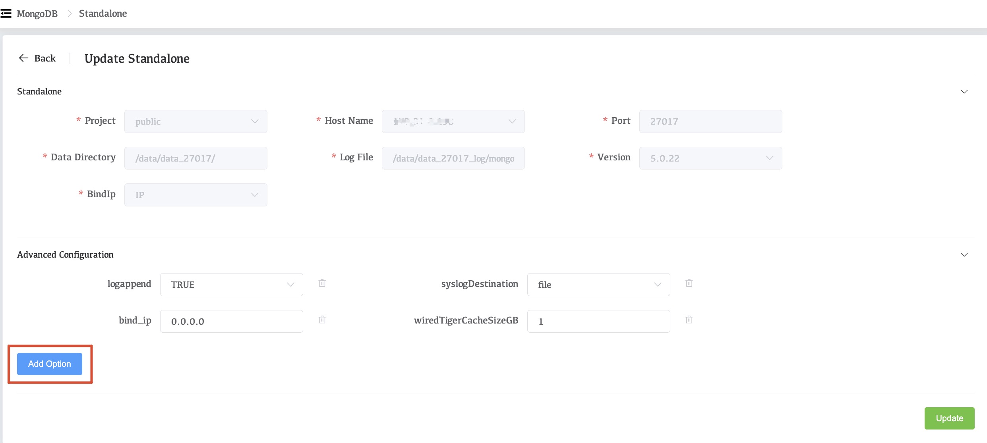Open the Host Name dropdown
987x443 pixels.
[x=453, y=121]
